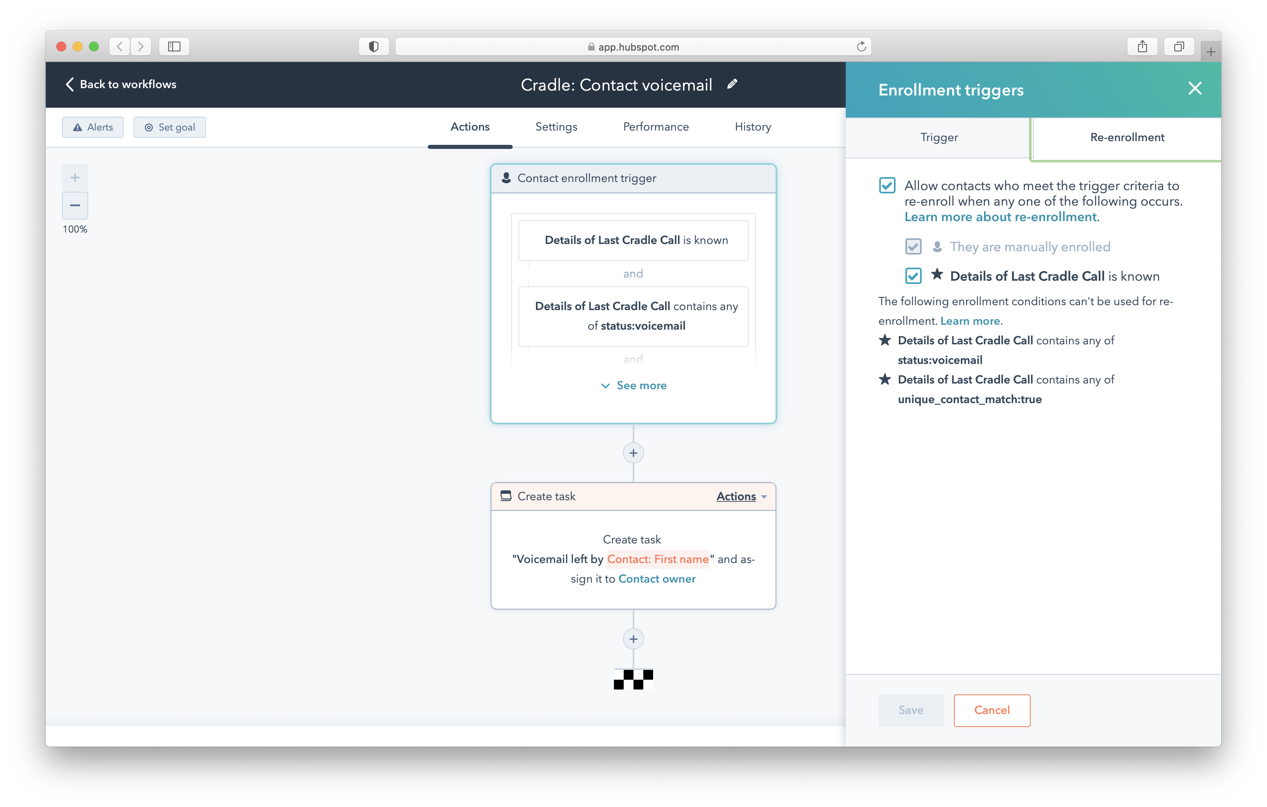Click the pencil icon to rename workflow
This screenshot has height=807, width=1267.
tap(732, 84)
